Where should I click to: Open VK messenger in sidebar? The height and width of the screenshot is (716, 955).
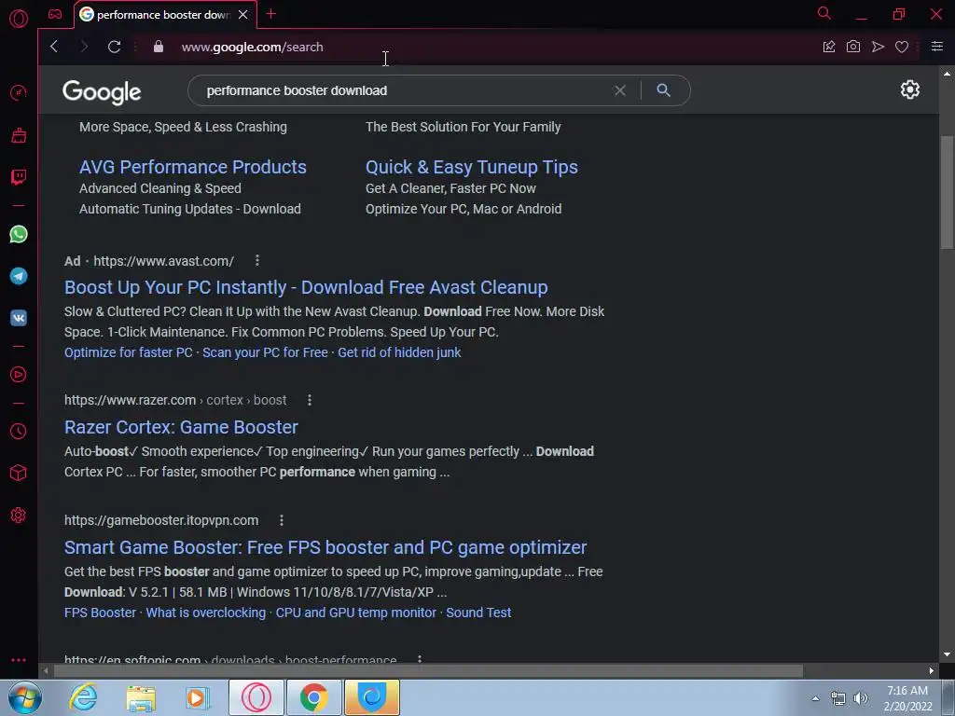tap(19, 318)
